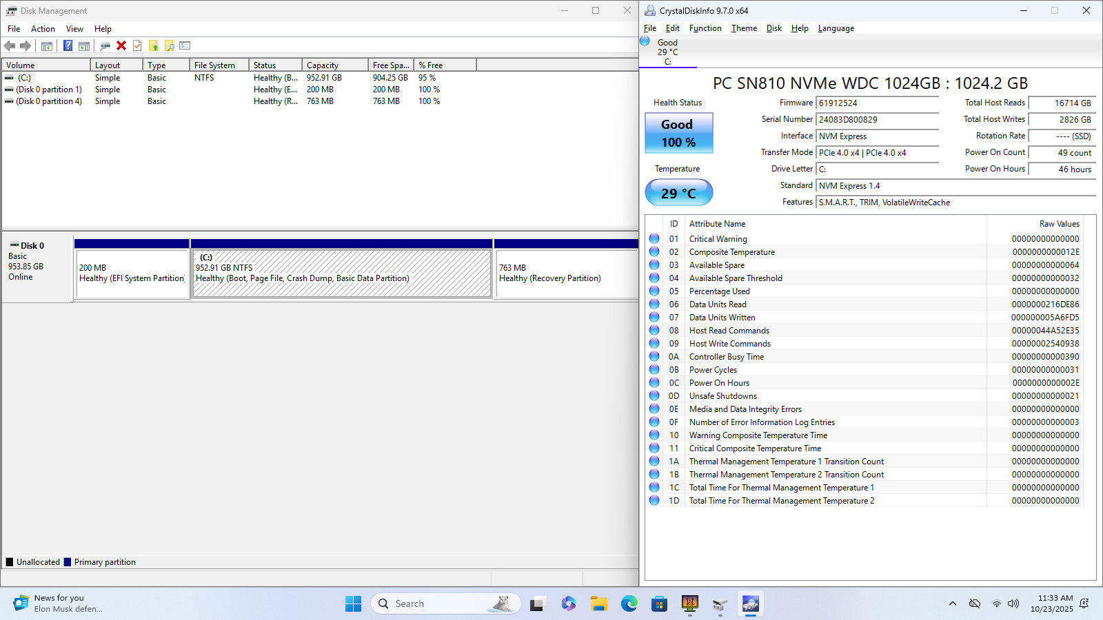Sort volumes by File System column header
Viewport: 1103px width, 620px height.
click(219, 65)
